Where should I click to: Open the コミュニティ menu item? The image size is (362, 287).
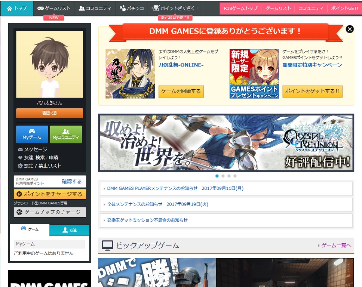point(95,8)
